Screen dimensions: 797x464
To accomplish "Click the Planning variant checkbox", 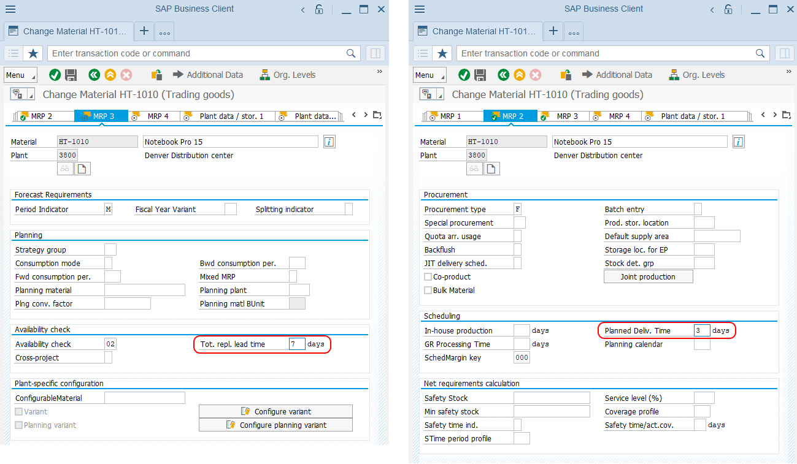I will point(19,425).
